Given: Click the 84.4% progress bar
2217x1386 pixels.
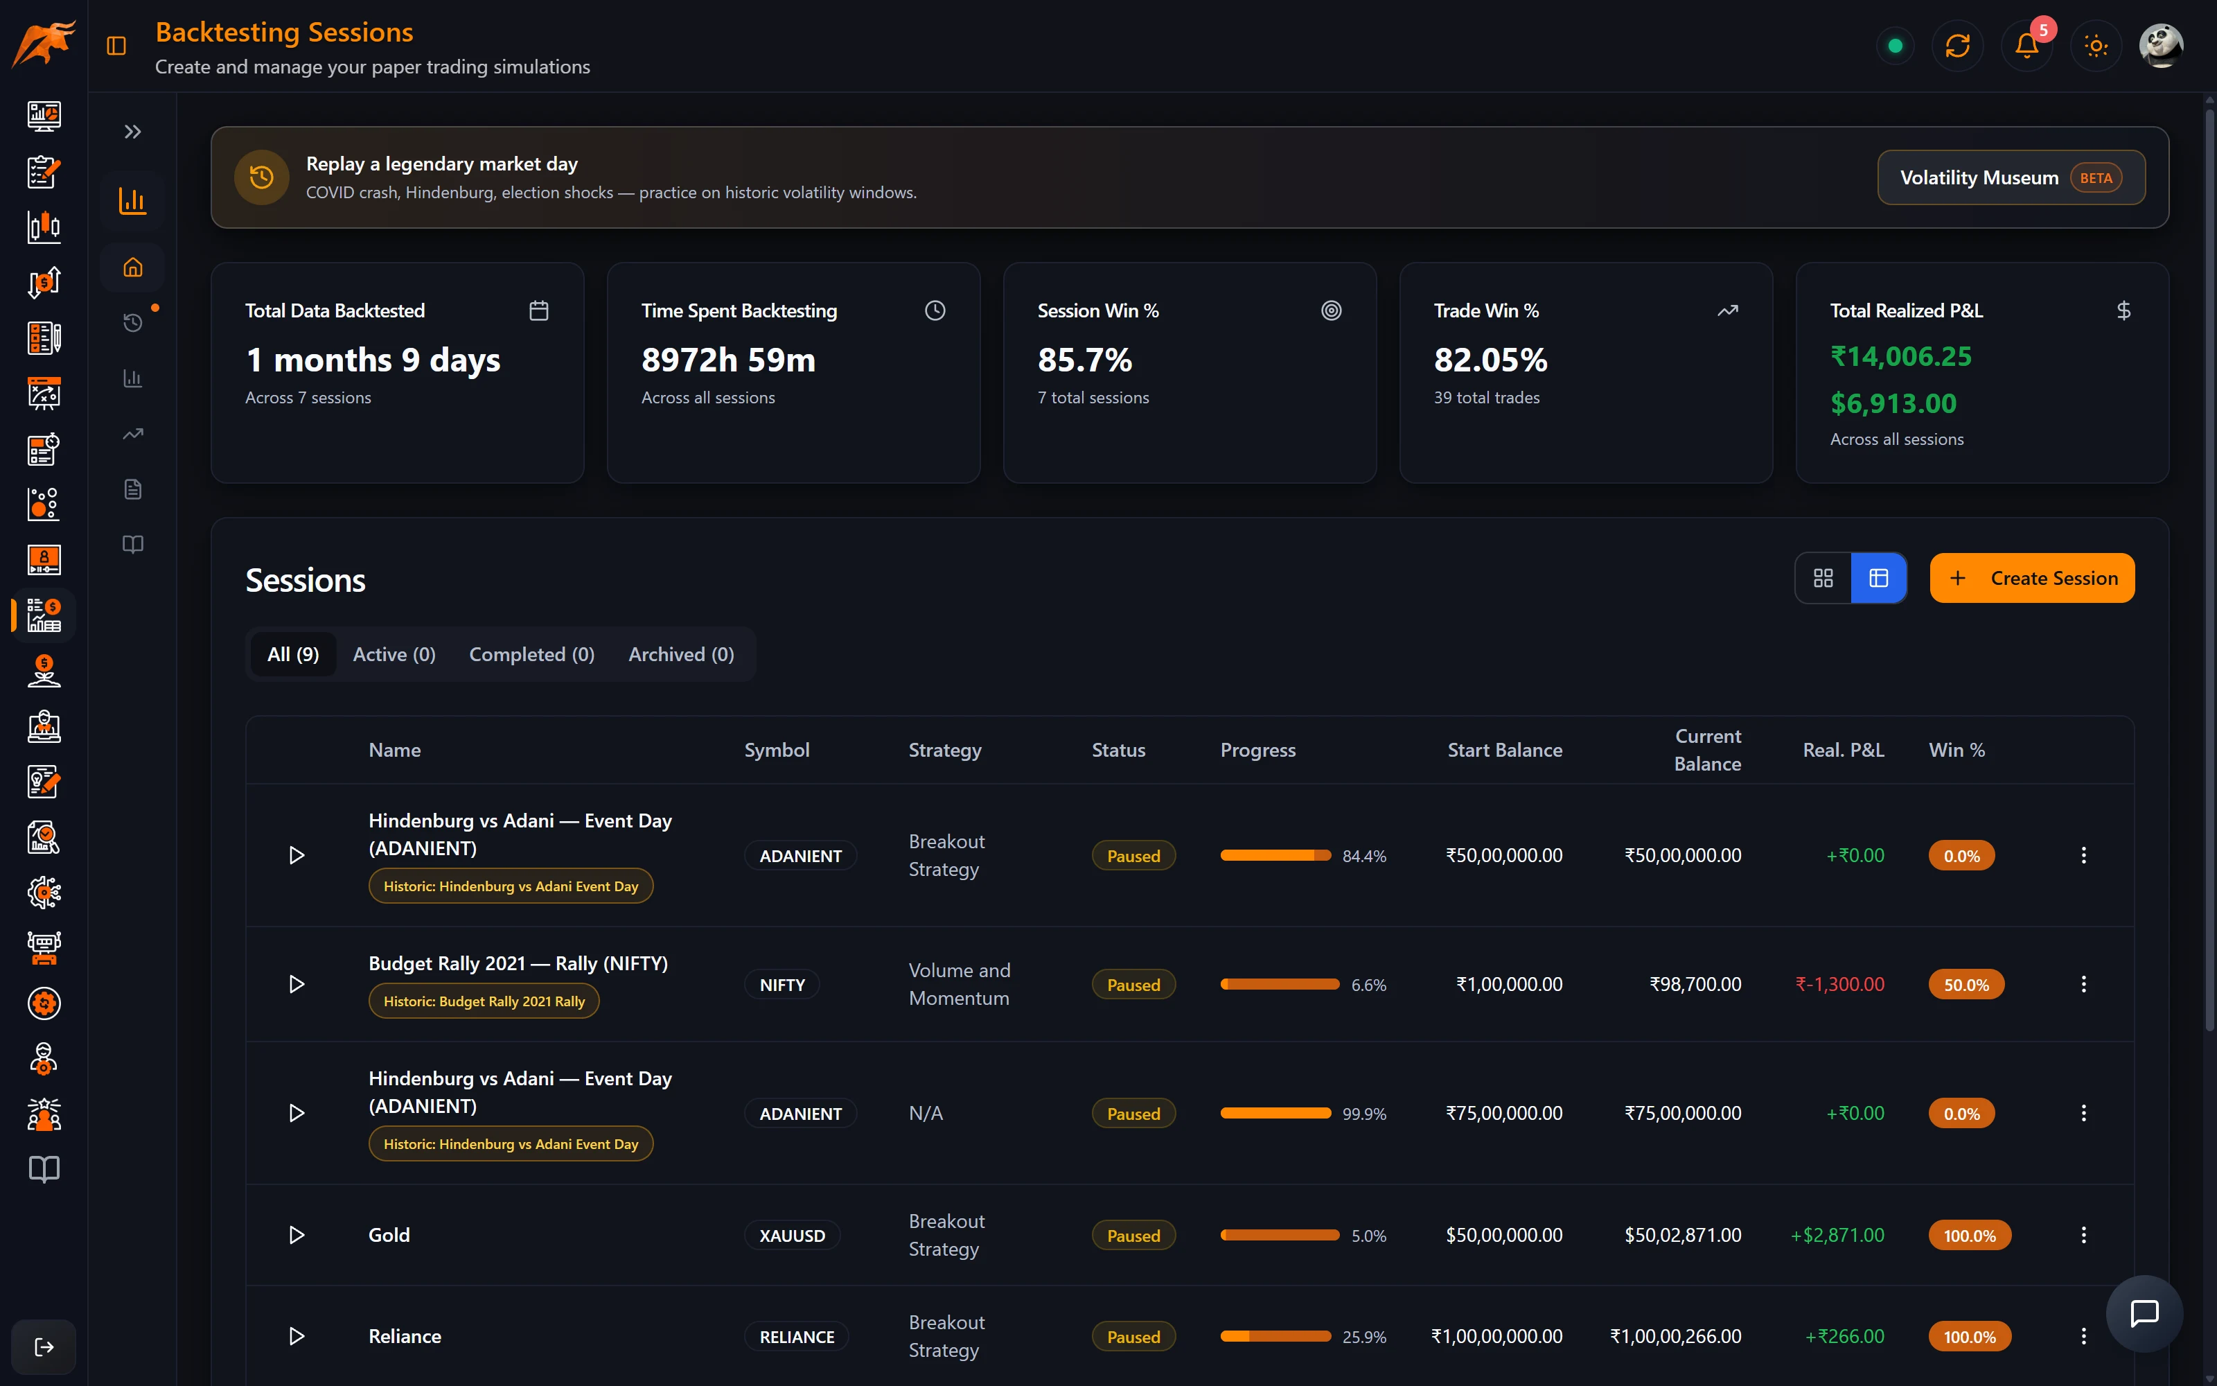Looking at the screenshot, I should [1275, 855].
